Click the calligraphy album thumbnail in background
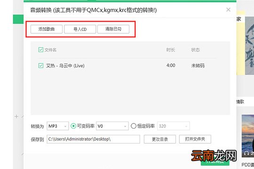Image resolution: width=254 pixels, height=169 pixels. coord(249,46)
